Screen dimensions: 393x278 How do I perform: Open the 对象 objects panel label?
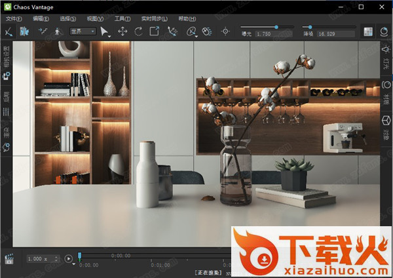click(386, 135)
